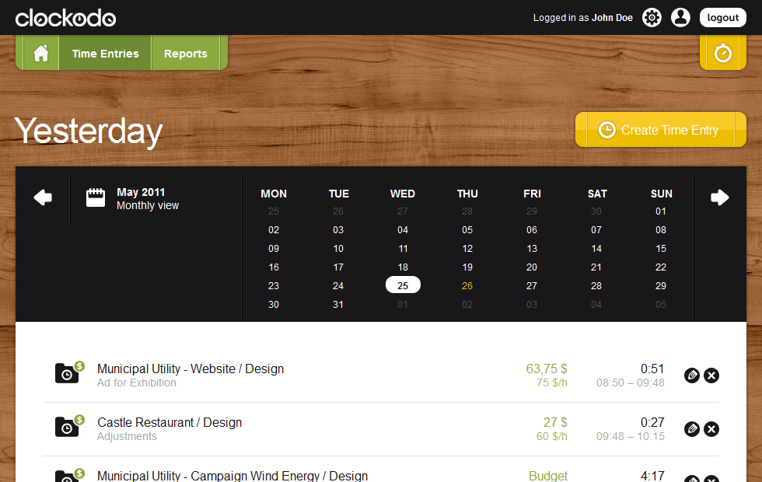Select May 08 in the calendar
Screen dimensions: 762x482
[660, 230]
